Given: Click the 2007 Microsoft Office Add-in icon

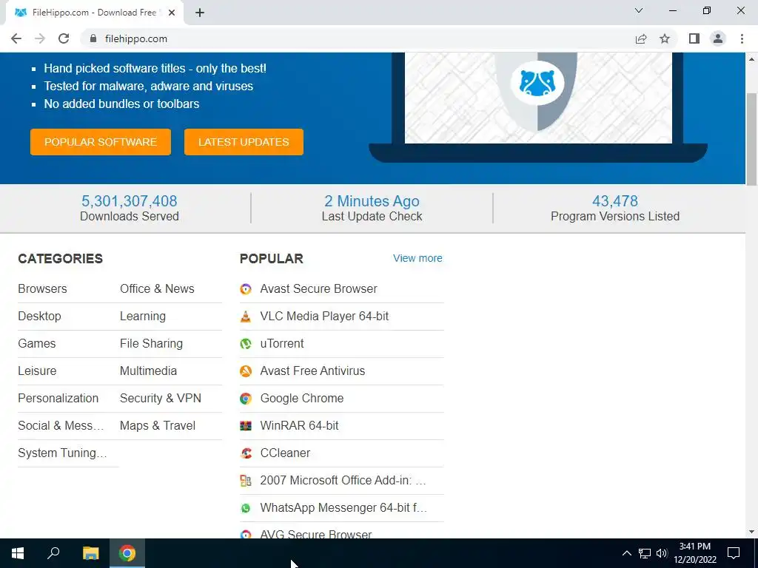Looking at the screenshot, I should [246, 481].
